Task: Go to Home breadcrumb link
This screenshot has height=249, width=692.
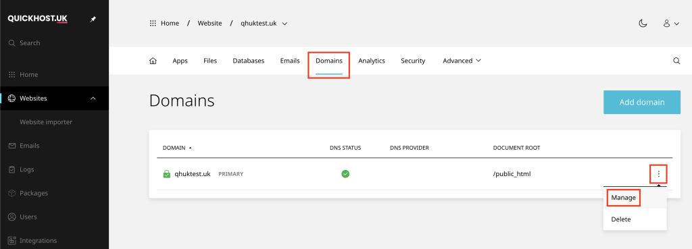Action: point(170,24)
